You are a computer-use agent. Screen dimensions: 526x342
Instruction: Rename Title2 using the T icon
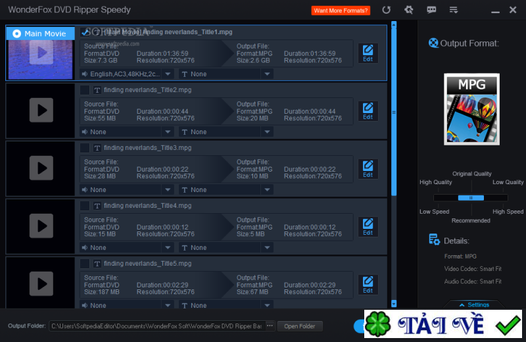point(97,90)
